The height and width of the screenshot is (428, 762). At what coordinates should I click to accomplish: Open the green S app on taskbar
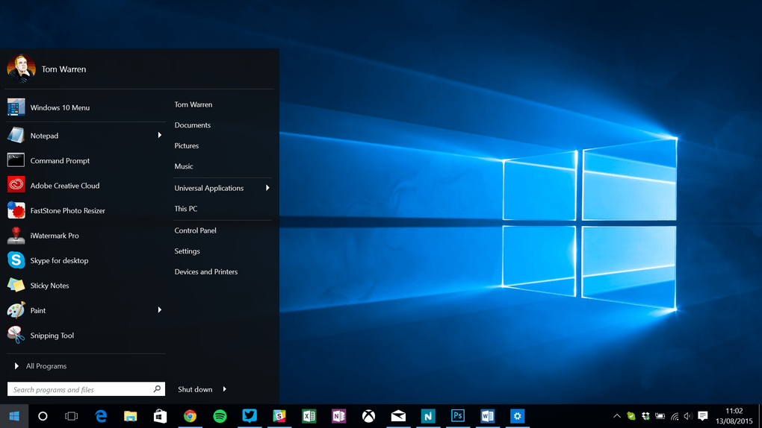(279, 416)
